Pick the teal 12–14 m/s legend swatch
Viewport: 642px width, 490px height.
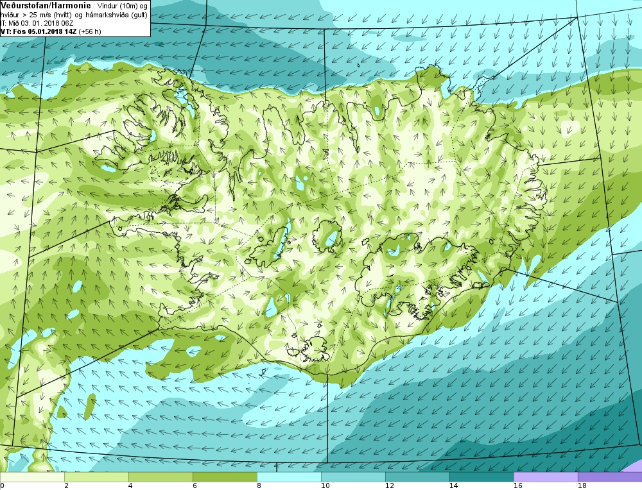pos(417,477)
